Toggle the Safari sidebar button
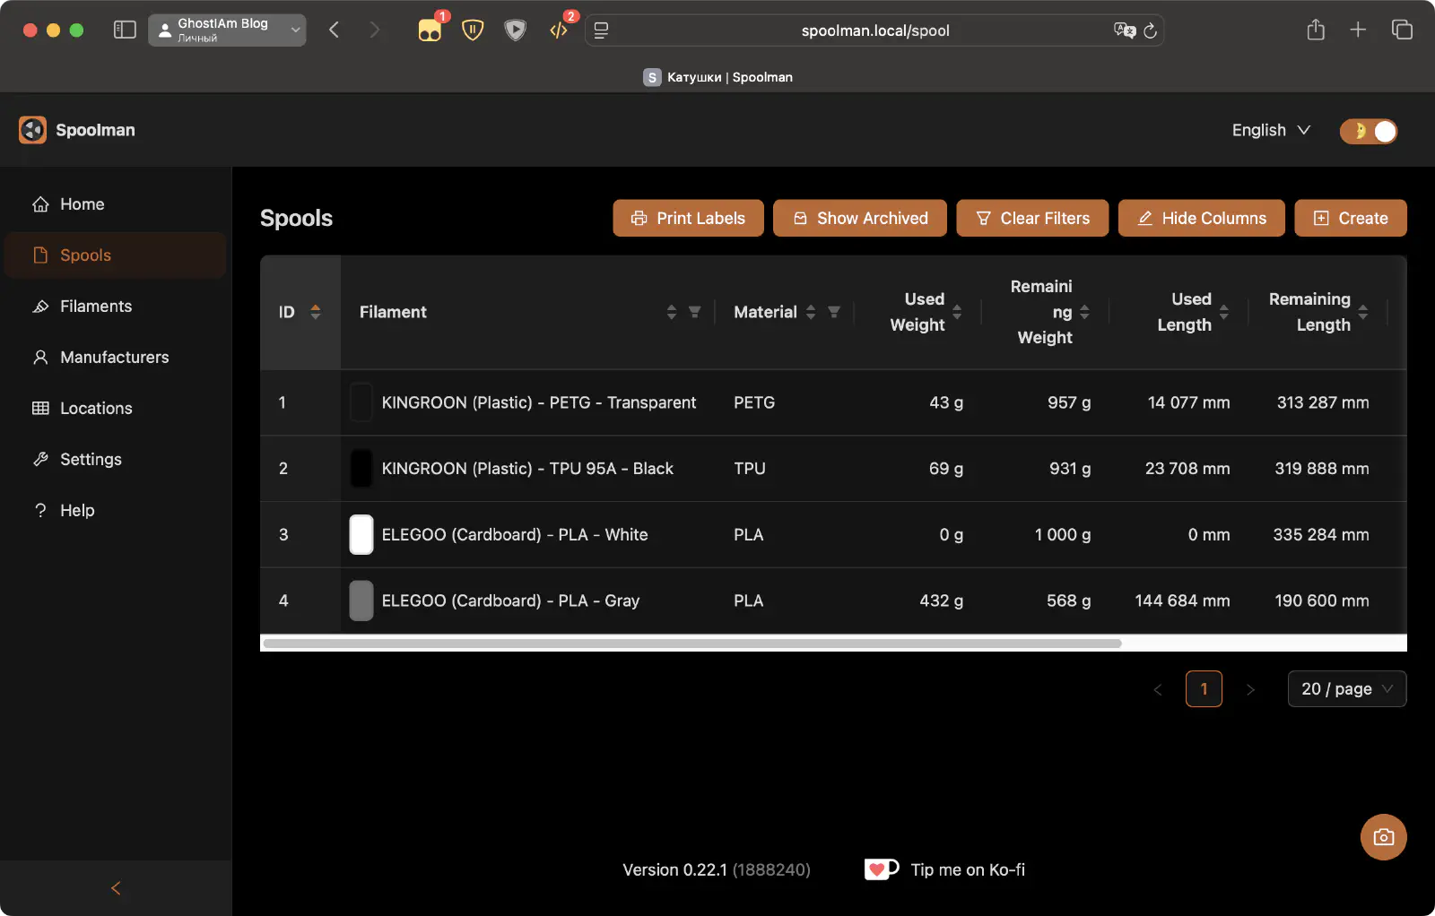This screenshot has width=1435, height=916. pos(125,30)
